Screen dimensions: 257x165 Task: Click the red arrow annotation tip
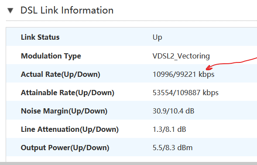tap(207, 68)
